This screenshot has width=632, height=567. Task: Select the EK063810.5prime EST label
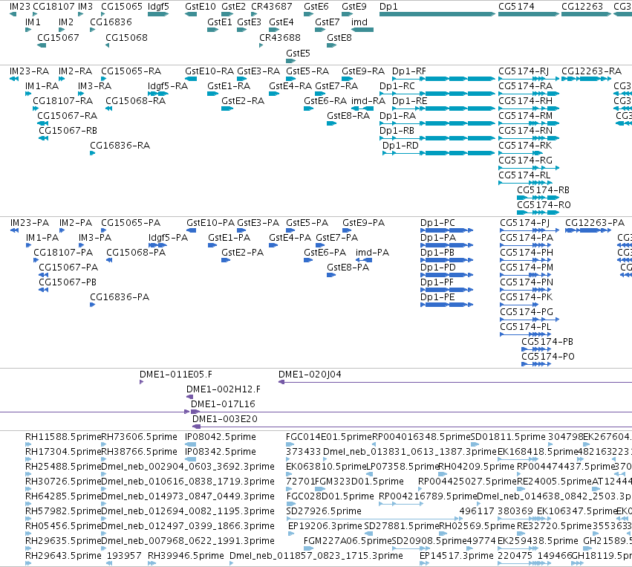[327, 467]
